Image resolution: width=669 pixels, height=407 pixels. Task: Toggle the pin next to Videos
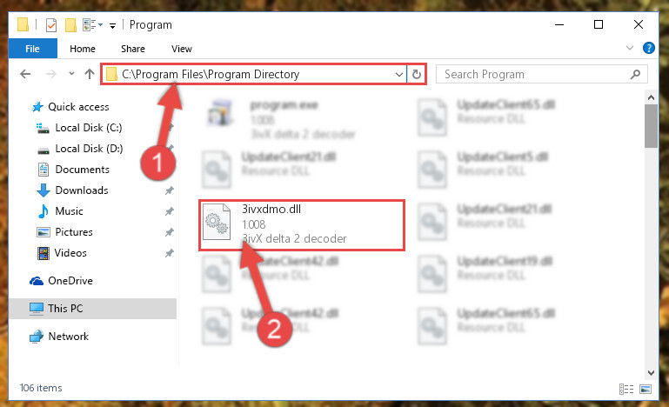[170, 253]
